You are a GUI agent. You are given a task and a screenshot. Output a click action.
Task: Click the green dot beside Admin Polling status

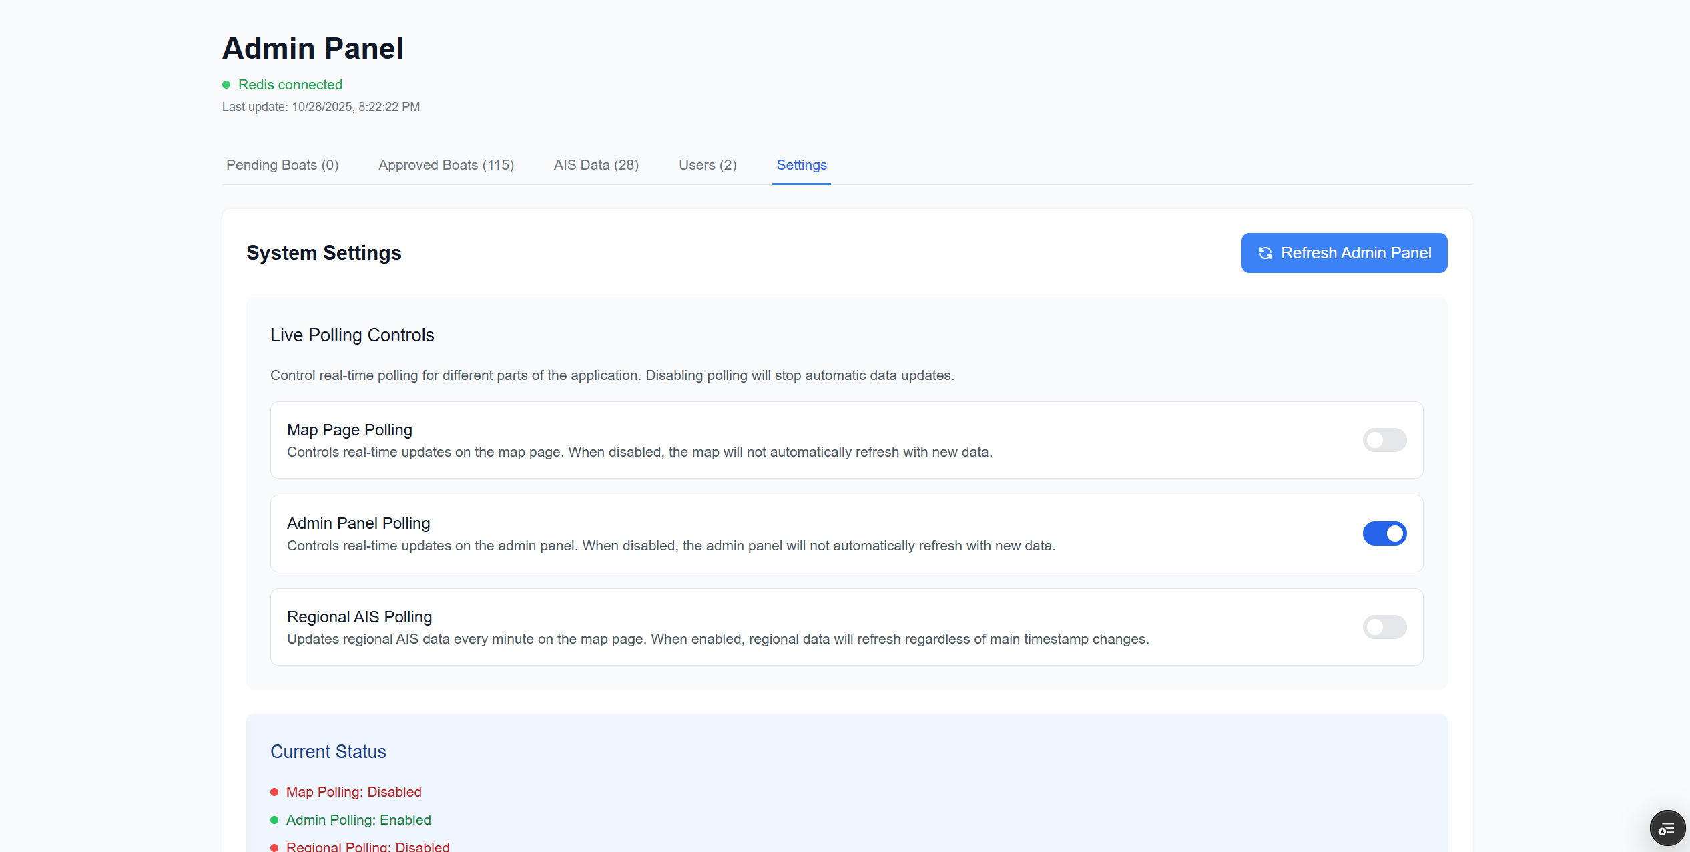pos(274,820)
